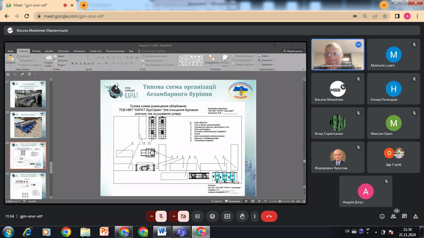Image resolution: width=424 pixels, height=238 pixels.
Task: Bookmark this page with the star icon
Action: pyautogui.click(x=385, y=16)
